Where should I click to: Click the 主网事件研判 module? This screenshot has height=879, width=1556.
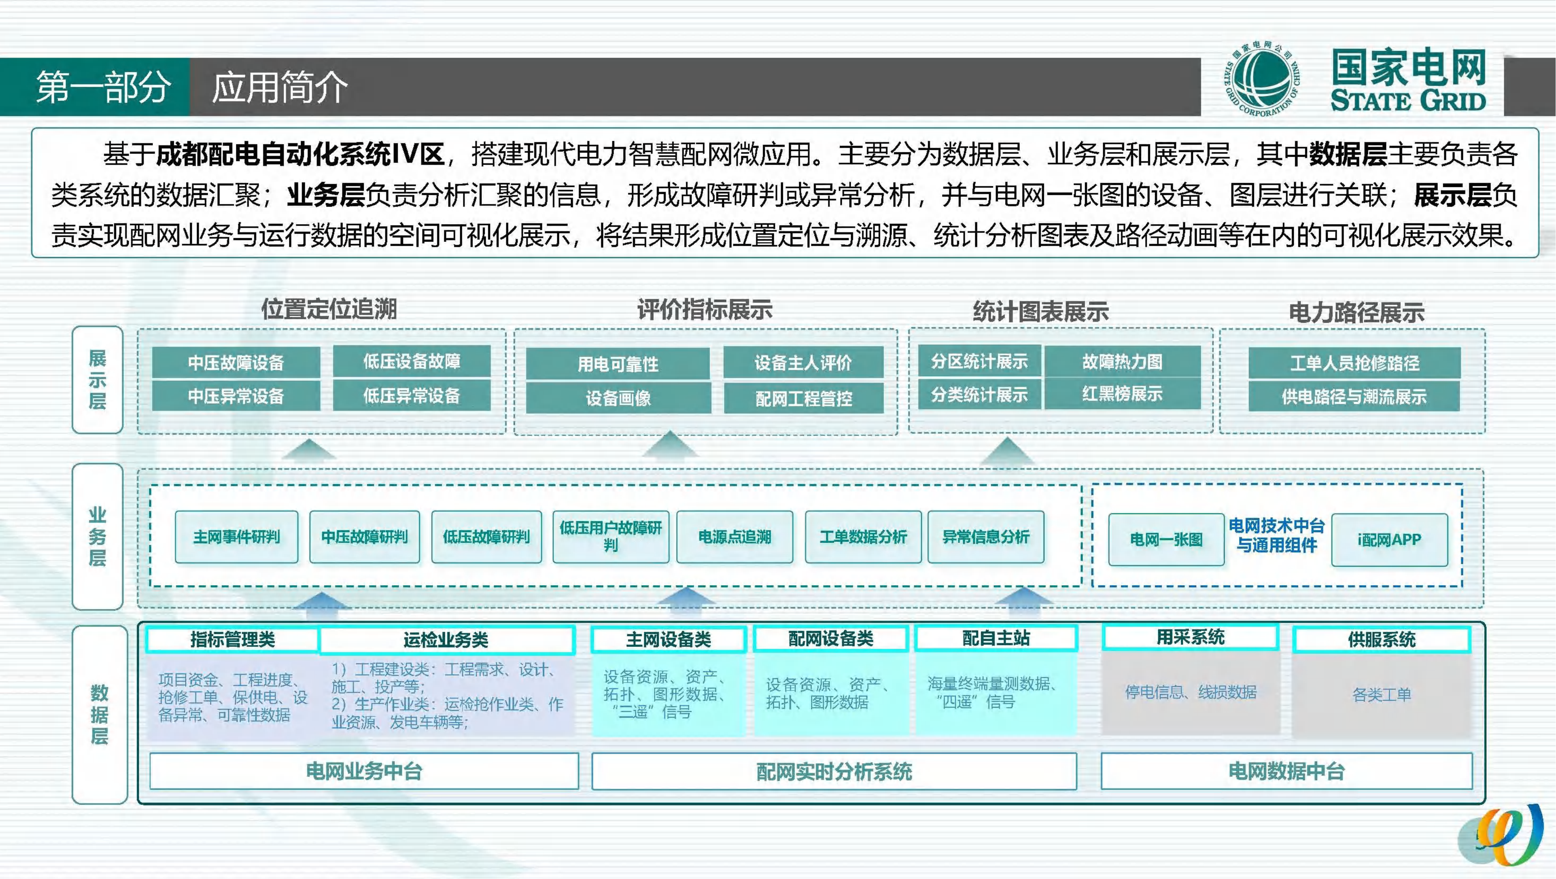(236, 537)
